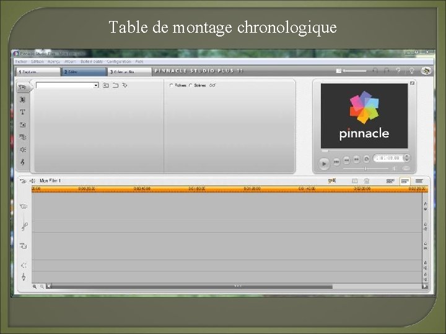Switch to Timeline view
446x334 pixels.
(x=404, y=181)
